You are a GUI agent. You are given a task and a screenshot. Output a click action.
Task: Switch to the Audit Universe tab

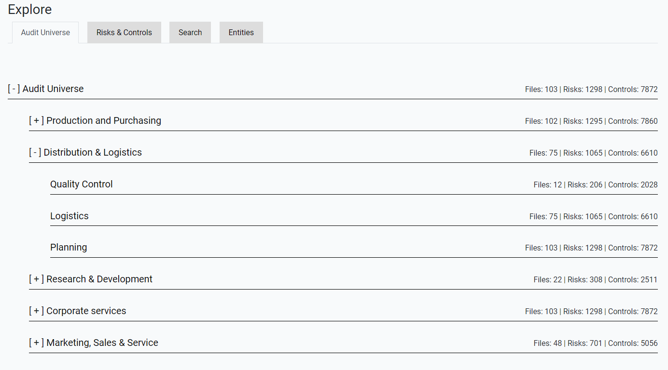[x=45, y=33]
